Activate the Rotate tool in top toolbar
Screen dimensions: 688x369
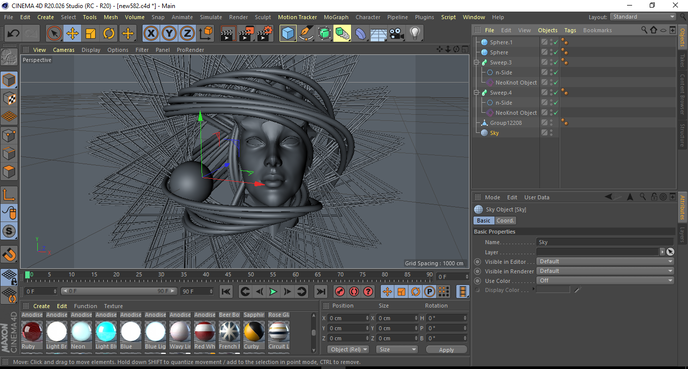click(109, 34)
